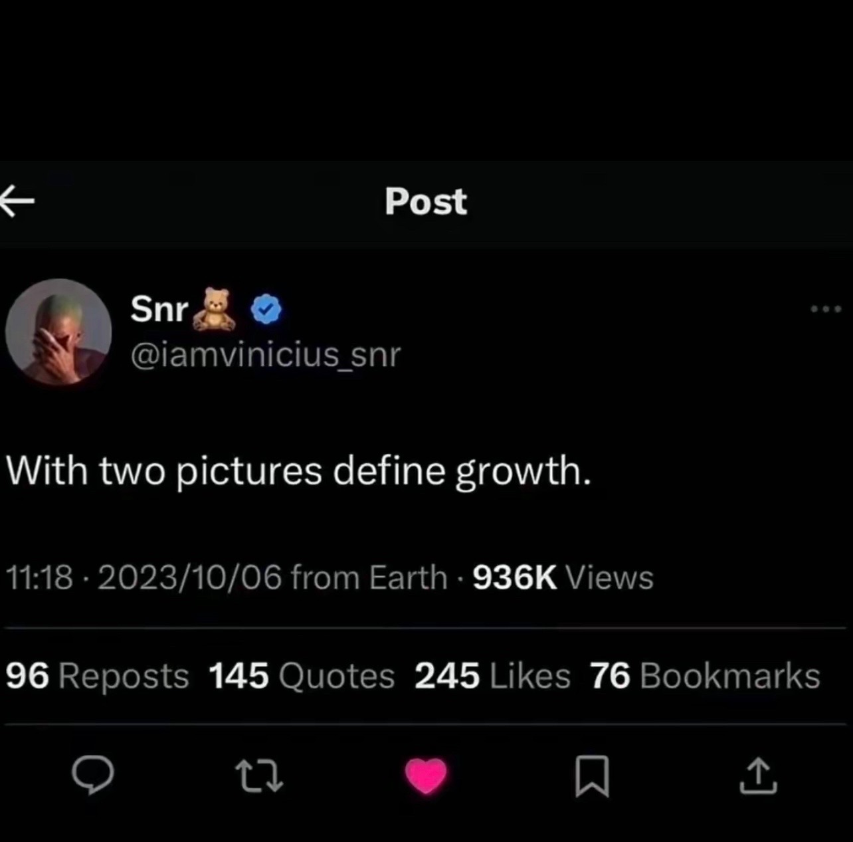Toggle the bookmark icon for this post
Screen dimensions: 853x842
pyautogui.click(x=591, y=777)
